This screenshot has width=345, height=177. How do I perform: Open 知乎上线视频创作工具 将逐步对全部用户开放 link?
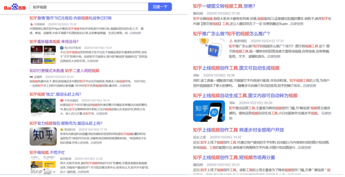tap(239, 130)
